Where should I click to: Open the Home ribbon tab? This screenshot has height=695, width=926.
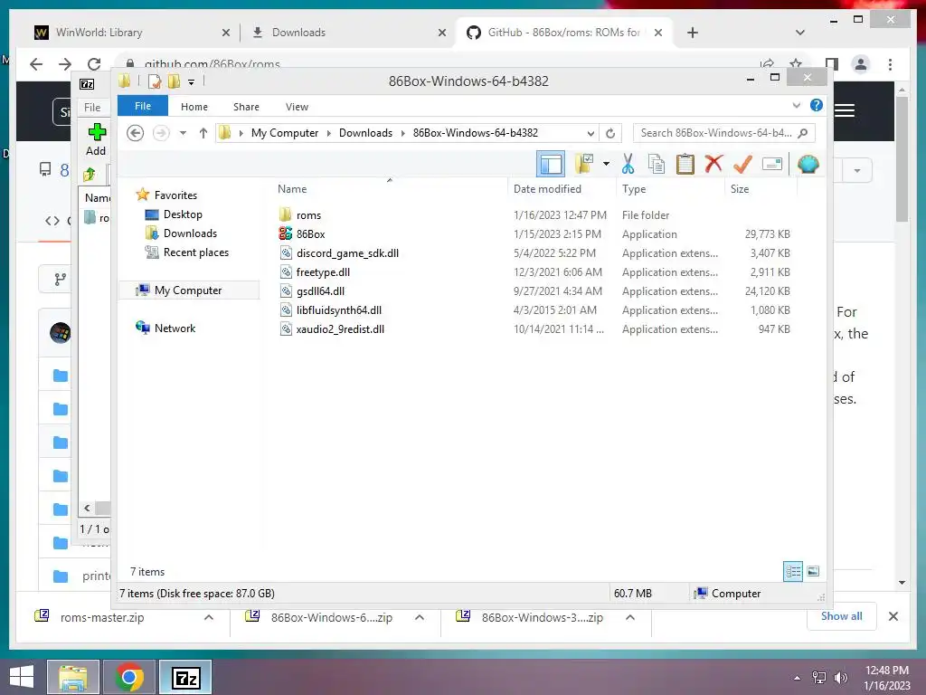pos(194,107)
